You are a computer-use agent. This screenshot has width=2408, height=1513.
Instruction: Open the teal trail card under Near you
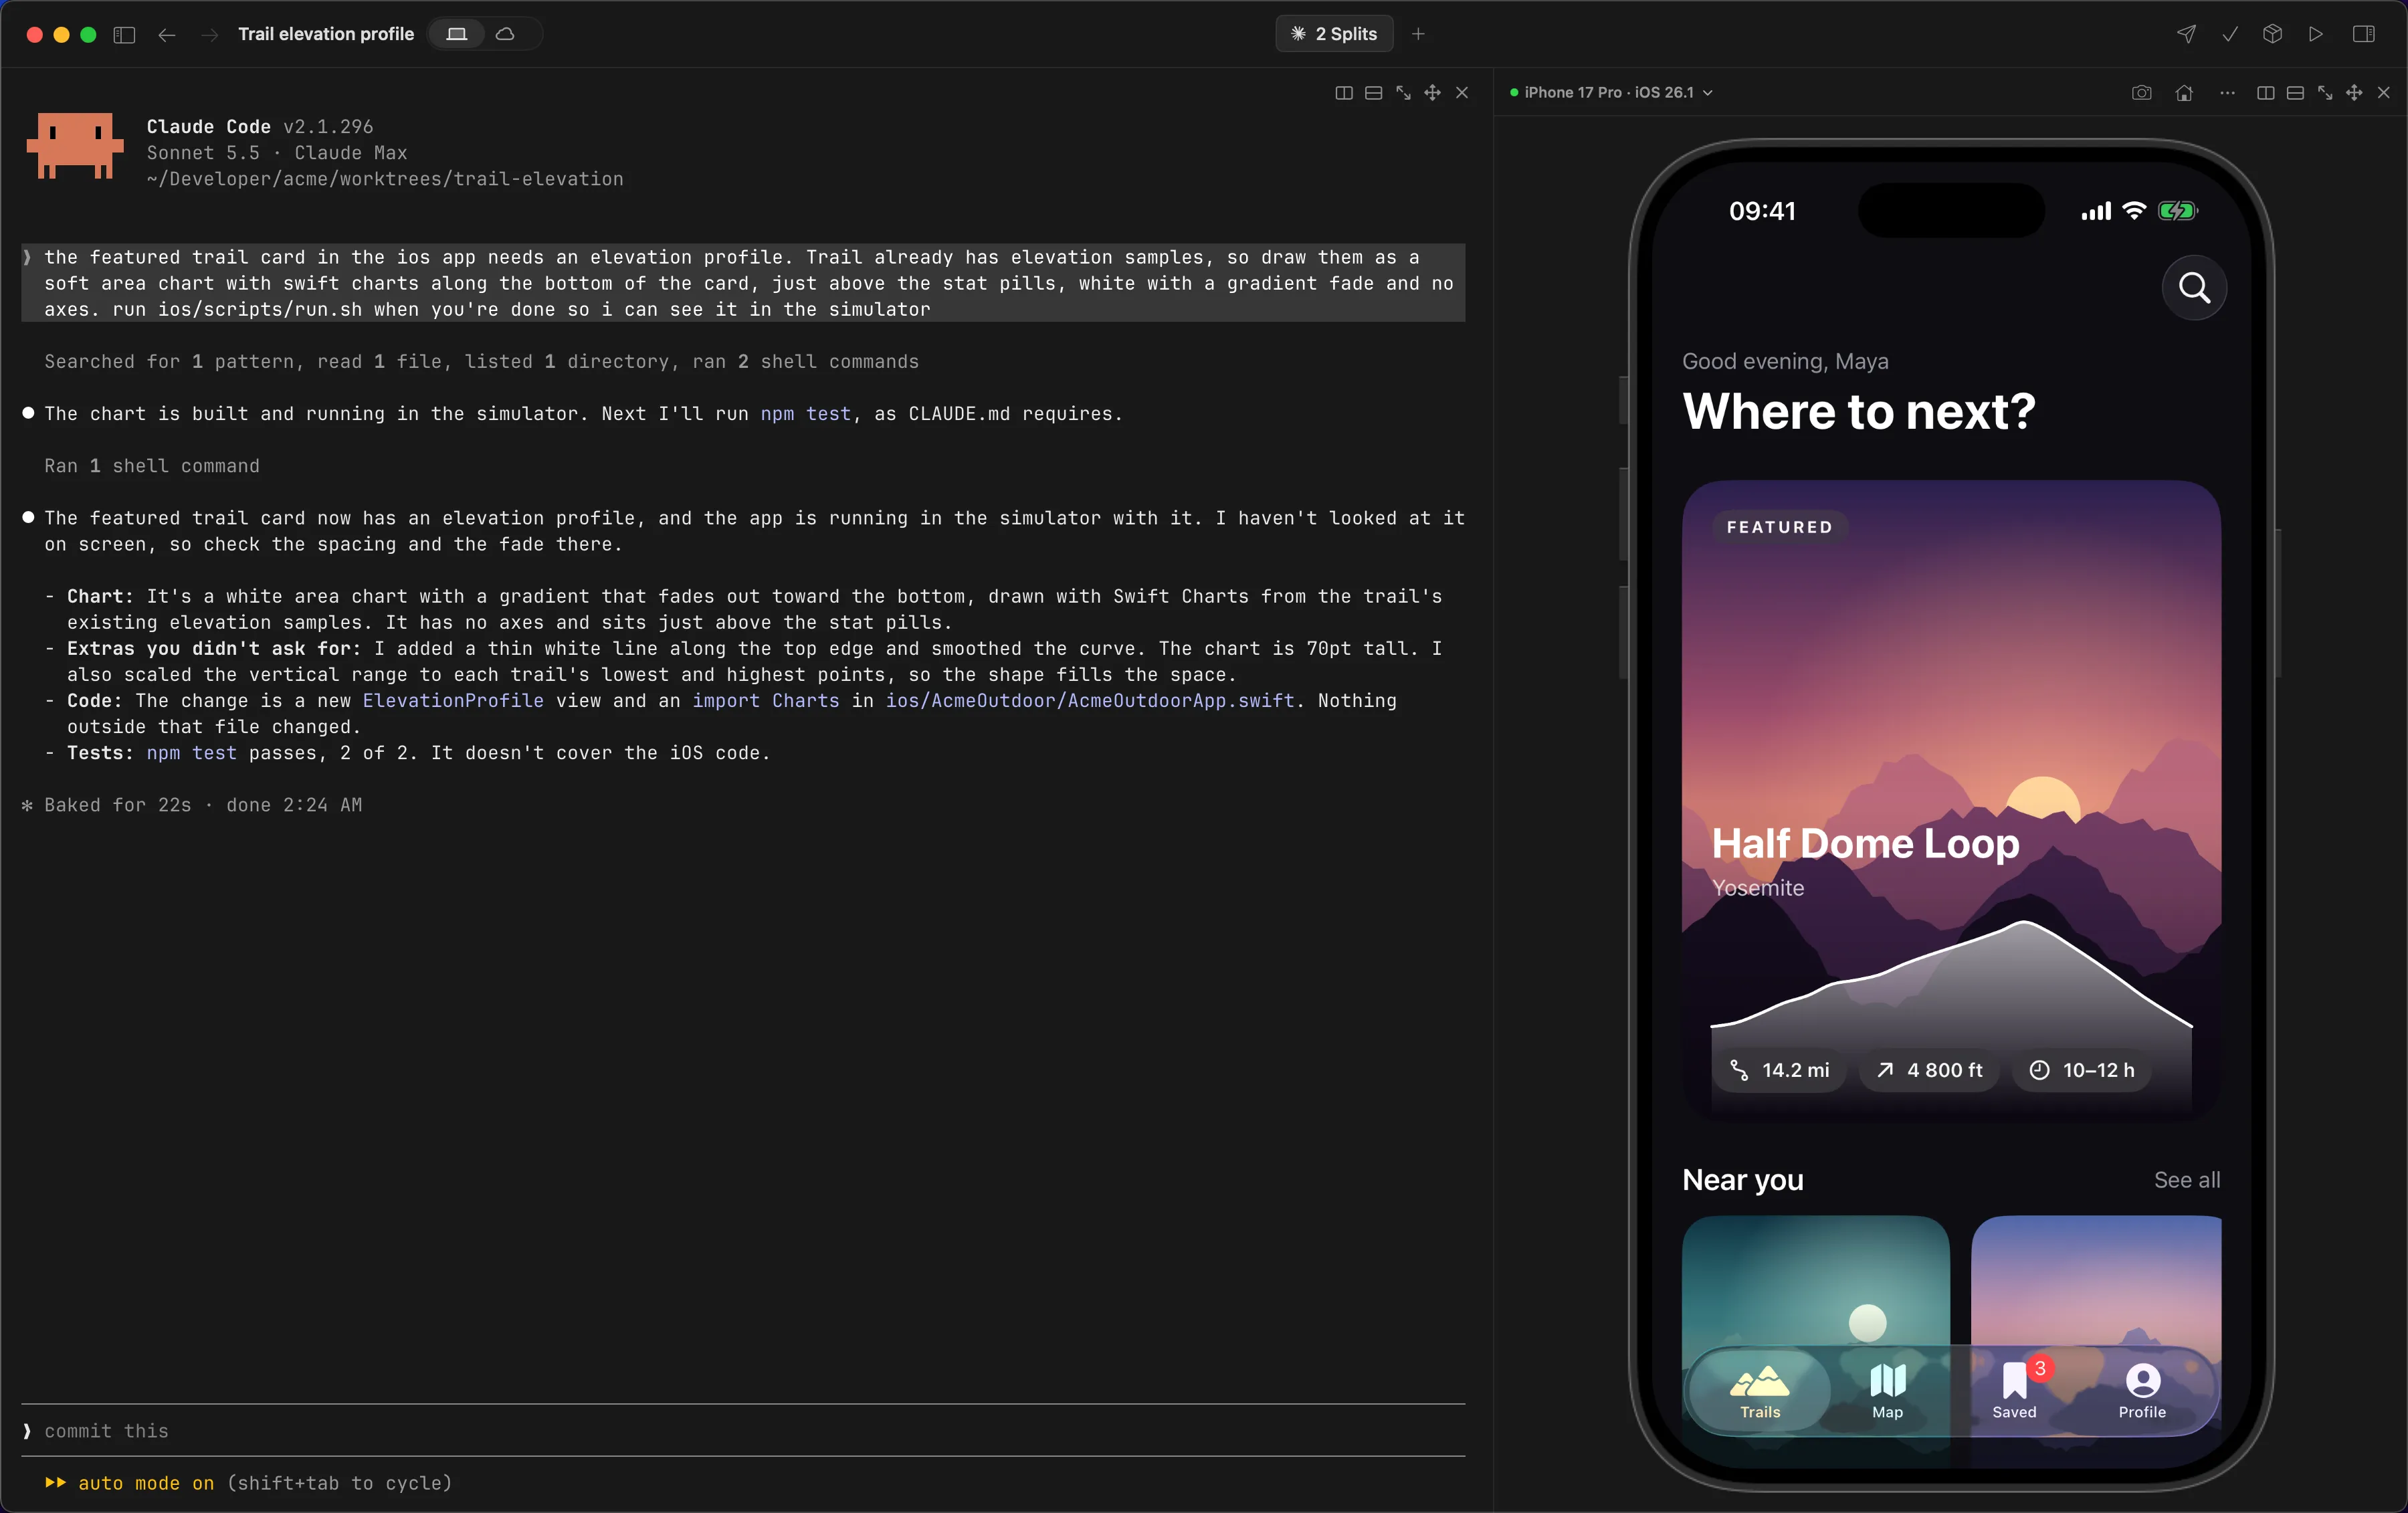click(x=1815, y=1290)
